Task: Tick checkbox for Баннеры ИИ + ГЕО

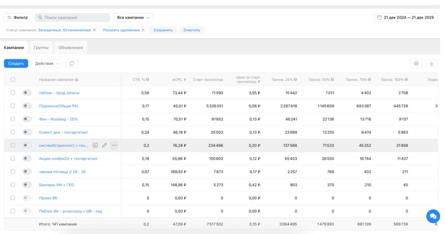Action: (x=13, y=185)
